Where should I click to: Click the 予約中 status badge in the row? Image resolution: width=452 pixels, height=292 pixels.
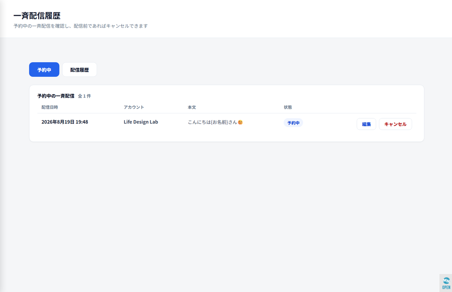click(x=293, y=123)
